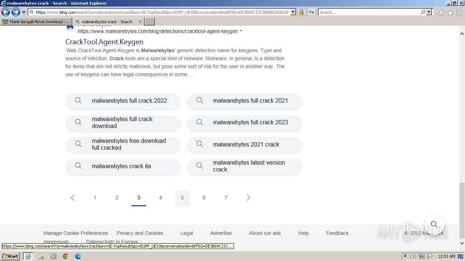
Task: Click the 12:51 AM clock
Action: coord(447,256)
